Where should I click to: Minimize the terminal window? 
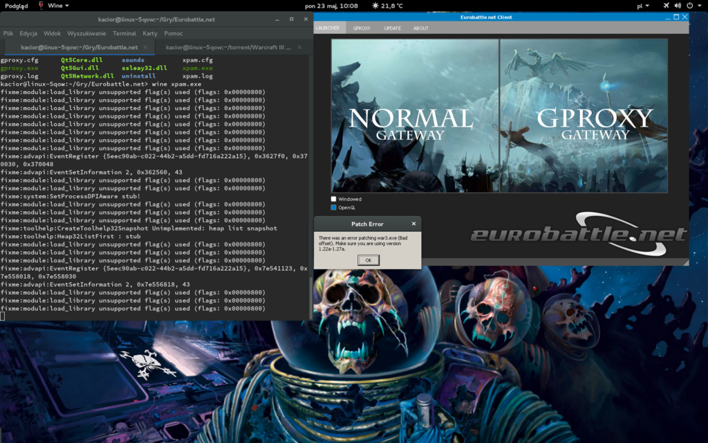[277, 19]
